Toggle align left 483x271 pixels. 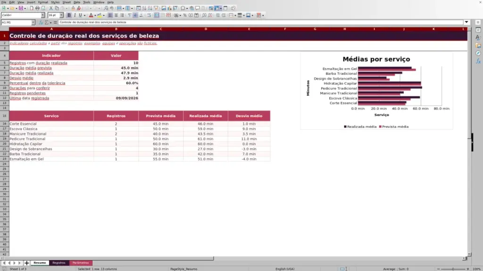(x=110, y=15)
